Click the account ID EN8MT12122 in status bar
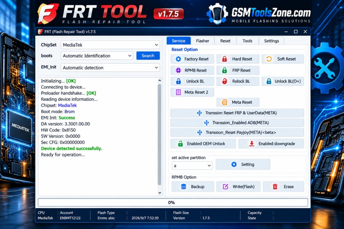This screenshot has width=344, height=229. (x=70, y=218)
